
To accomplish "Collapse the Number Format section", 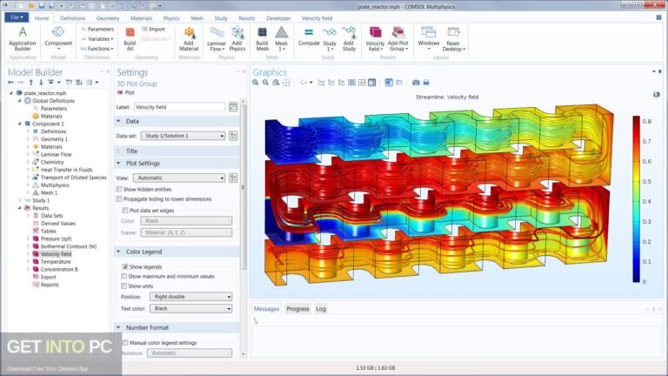I will point(119,327).
